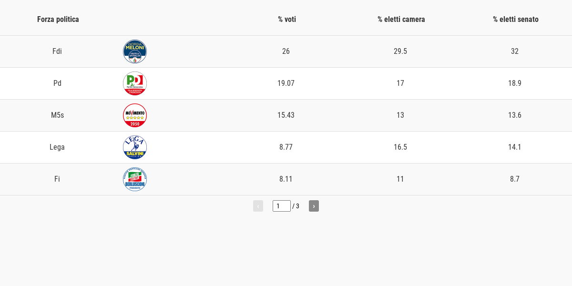Viewport: 572px width, 286px height.
Task: Select the Pd party name cell
Action: tap(57, 83)
